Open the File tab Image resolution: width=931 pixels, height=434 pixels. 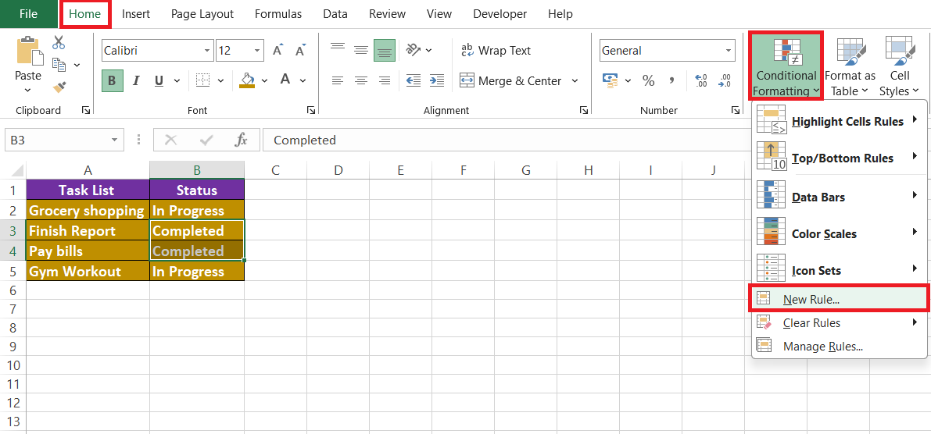[28, 13]
